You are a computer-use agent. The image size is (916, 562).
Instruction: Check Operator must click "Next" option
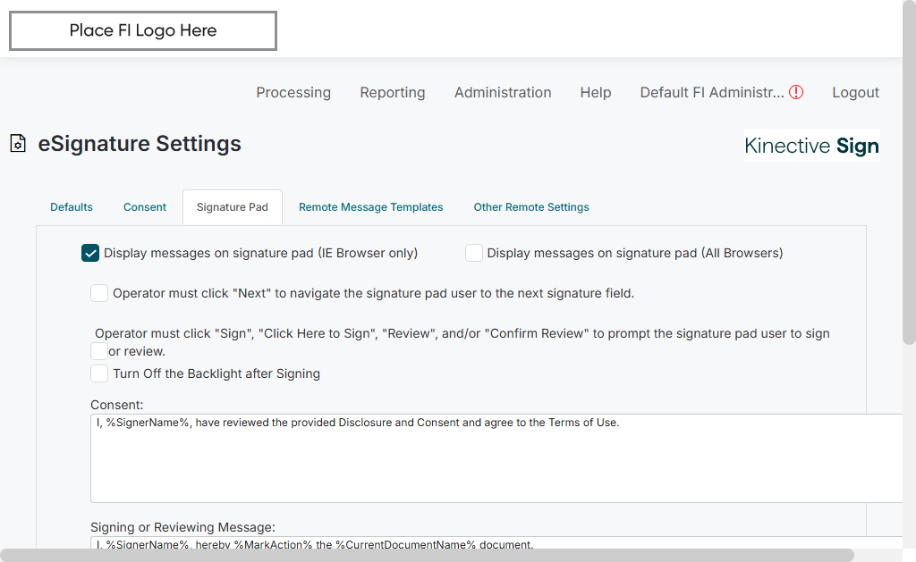[99, 293]
